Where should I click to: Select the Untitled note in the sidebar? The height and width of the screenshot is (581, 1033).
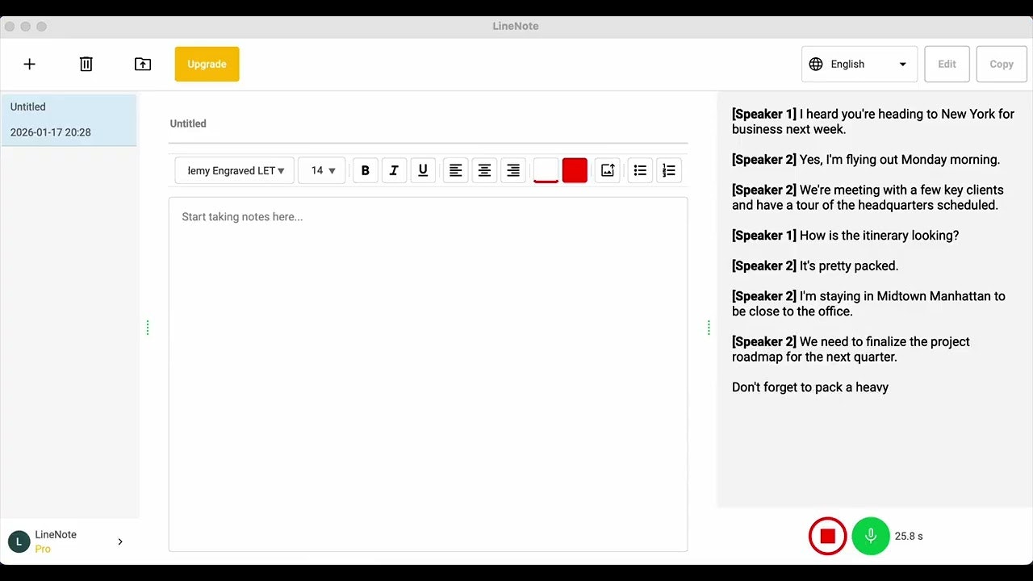69,119
